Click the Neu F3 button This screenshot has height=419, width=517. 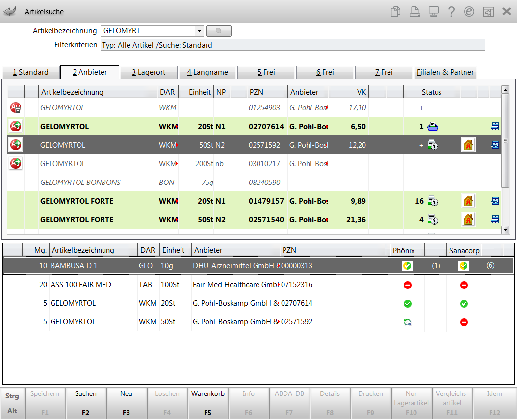(x=126, y=403)
